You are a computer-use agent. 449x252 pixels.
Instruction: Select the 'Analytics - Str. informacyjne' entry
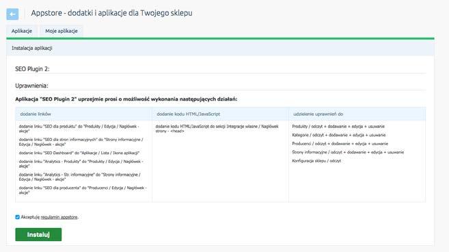(x=79, y=177)
